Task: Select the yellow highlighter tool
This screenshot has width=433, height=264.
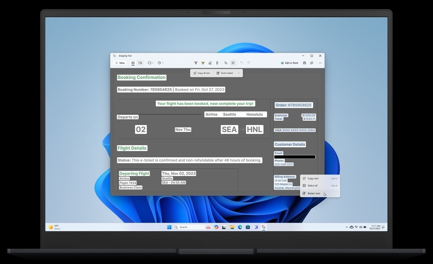Action: click(x=203, y=63)
